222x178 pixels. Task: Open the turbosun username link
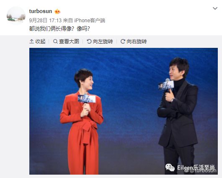click(x=41, y=11)
